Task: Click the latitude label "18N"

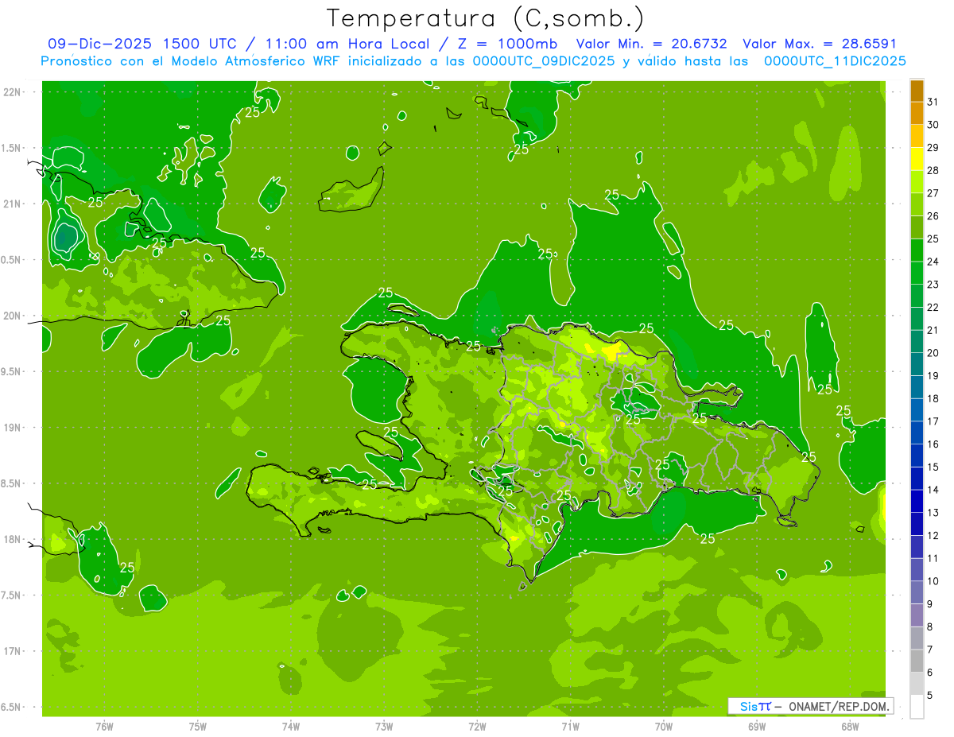Action: [12, 539]
